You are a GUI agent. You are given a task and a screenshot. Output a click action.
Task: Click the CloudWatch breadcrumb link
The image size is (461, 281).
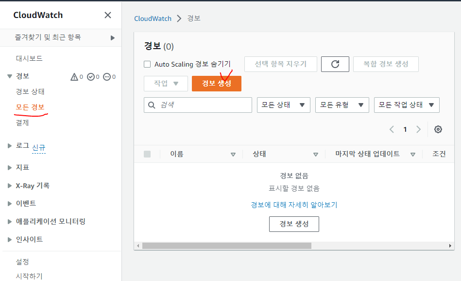153,18
